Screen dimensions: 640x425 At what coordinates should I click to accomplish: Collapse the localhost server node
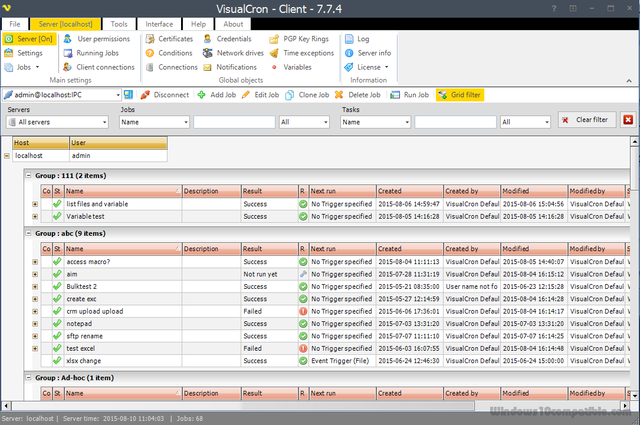click(6, 156)
